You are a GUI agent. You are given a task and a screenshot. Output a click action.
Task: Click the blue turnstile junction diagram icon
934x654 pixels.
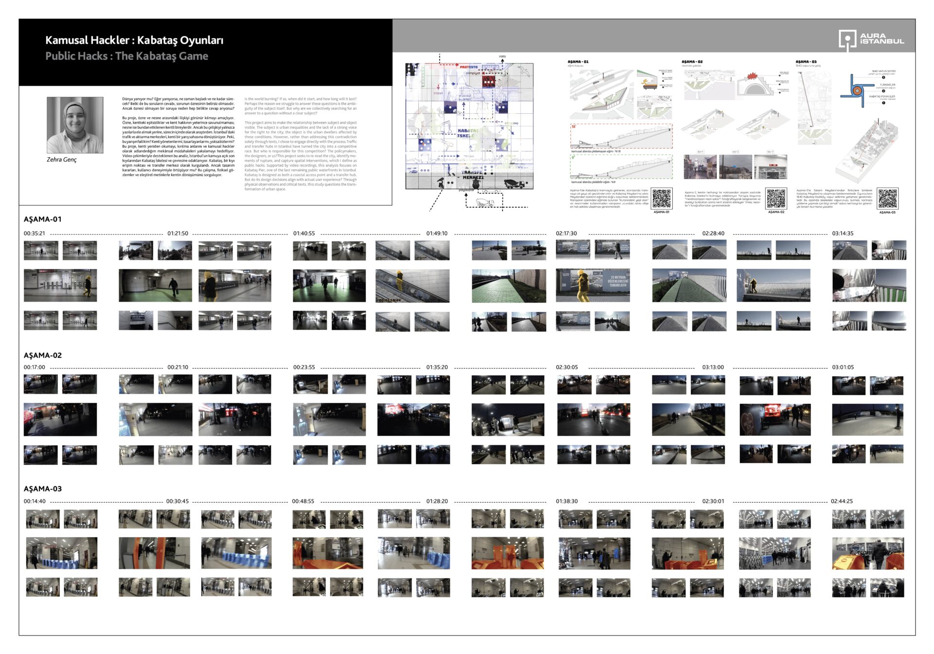(856, 91)
